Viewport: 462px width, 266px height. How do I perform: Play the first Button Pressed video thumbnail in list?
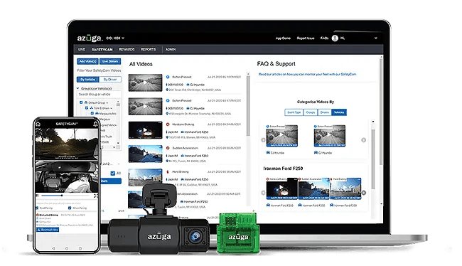(145, 83)
